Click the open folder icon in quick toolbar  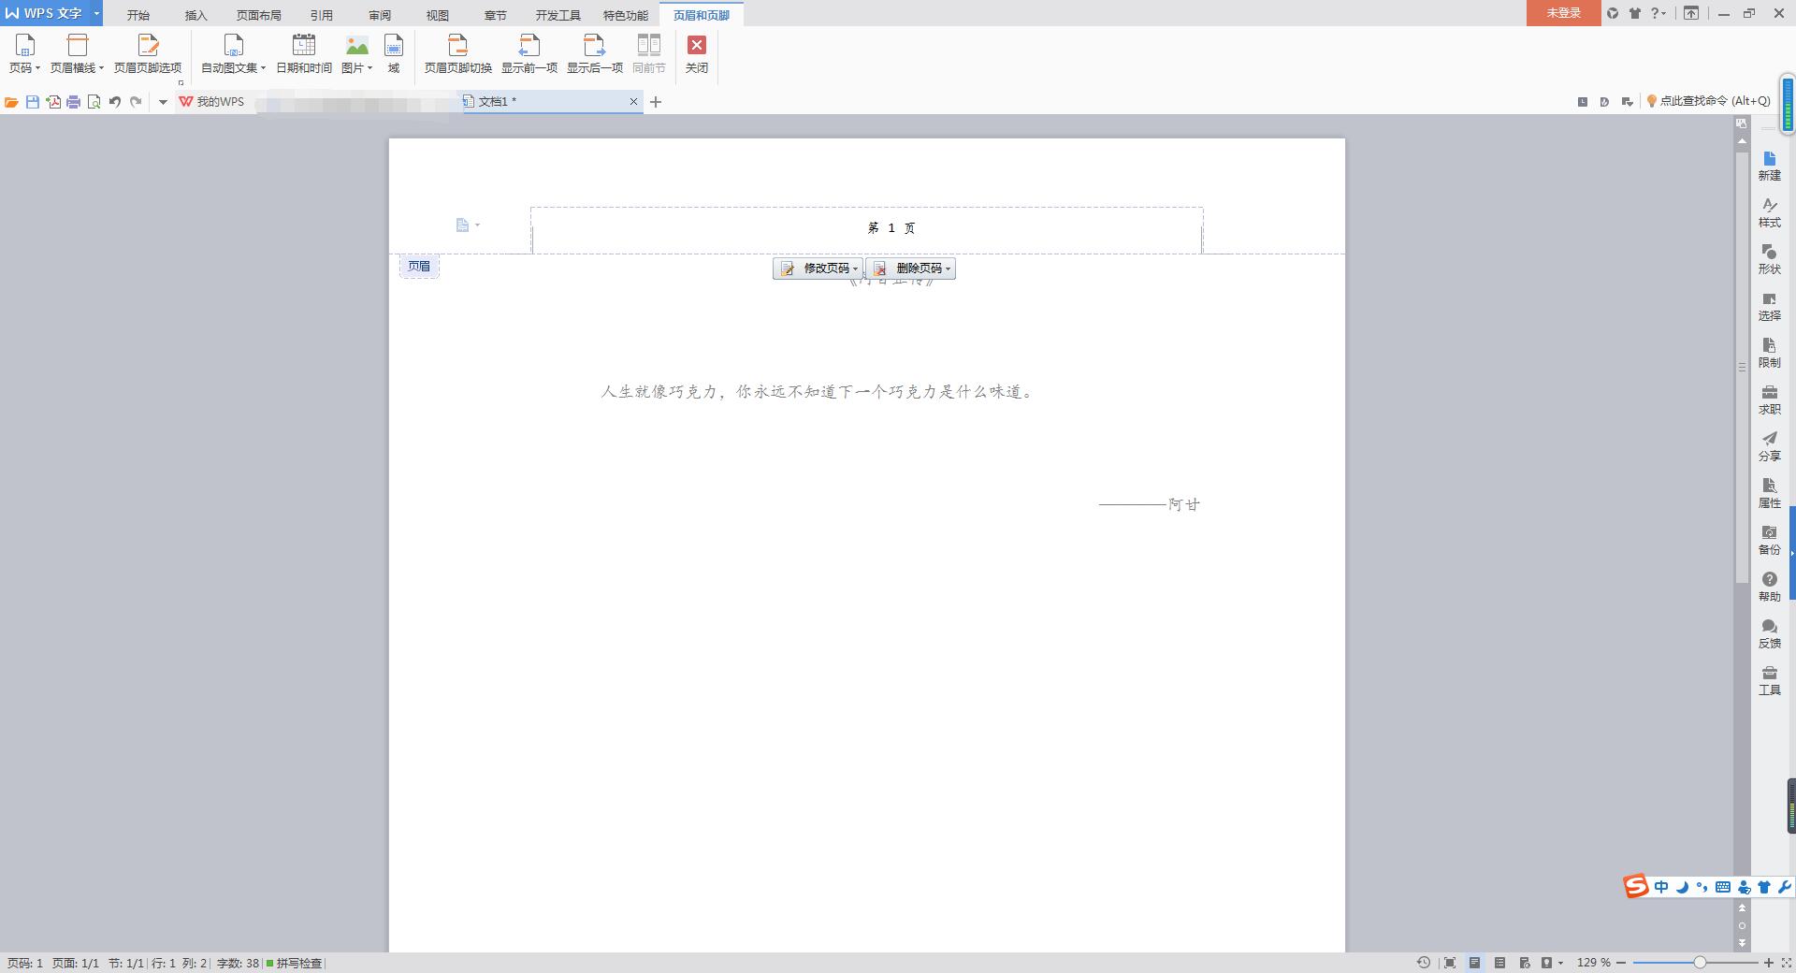[x=12, y=102]
